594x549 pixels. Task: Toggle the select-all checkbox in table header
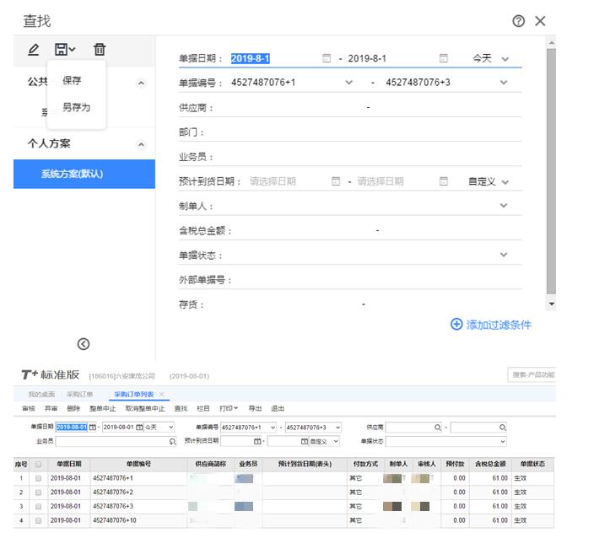38,464
